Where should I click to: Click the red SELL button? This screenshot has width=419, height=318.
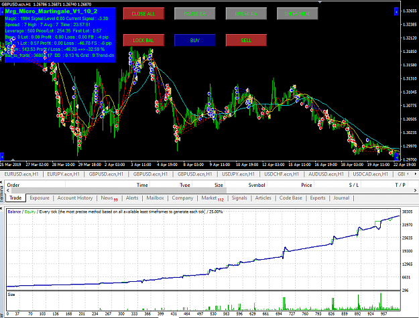click(x=246, y=40)
